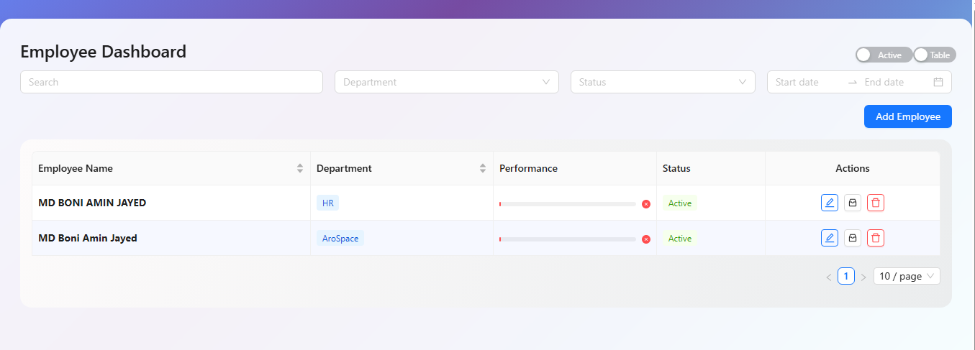Focus the Search input field
This screenshot has height=350, width=975.
[171, 82]
